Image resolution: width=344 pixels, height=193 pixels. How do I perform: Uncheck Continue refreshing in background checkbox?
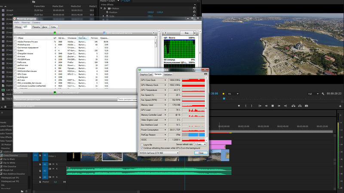[142, 148]
